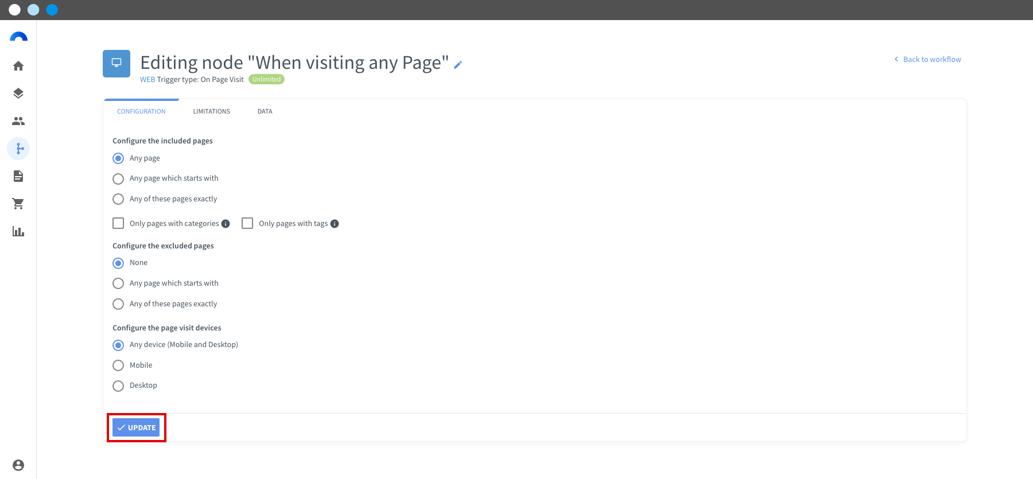
Task: Select Desktop device radio option
Action: pyautogui.click(x=118, y=386)
